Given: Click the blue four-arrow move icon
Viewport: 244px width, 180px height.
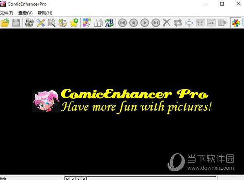Looking at the screenshot, I should (189, 23).
